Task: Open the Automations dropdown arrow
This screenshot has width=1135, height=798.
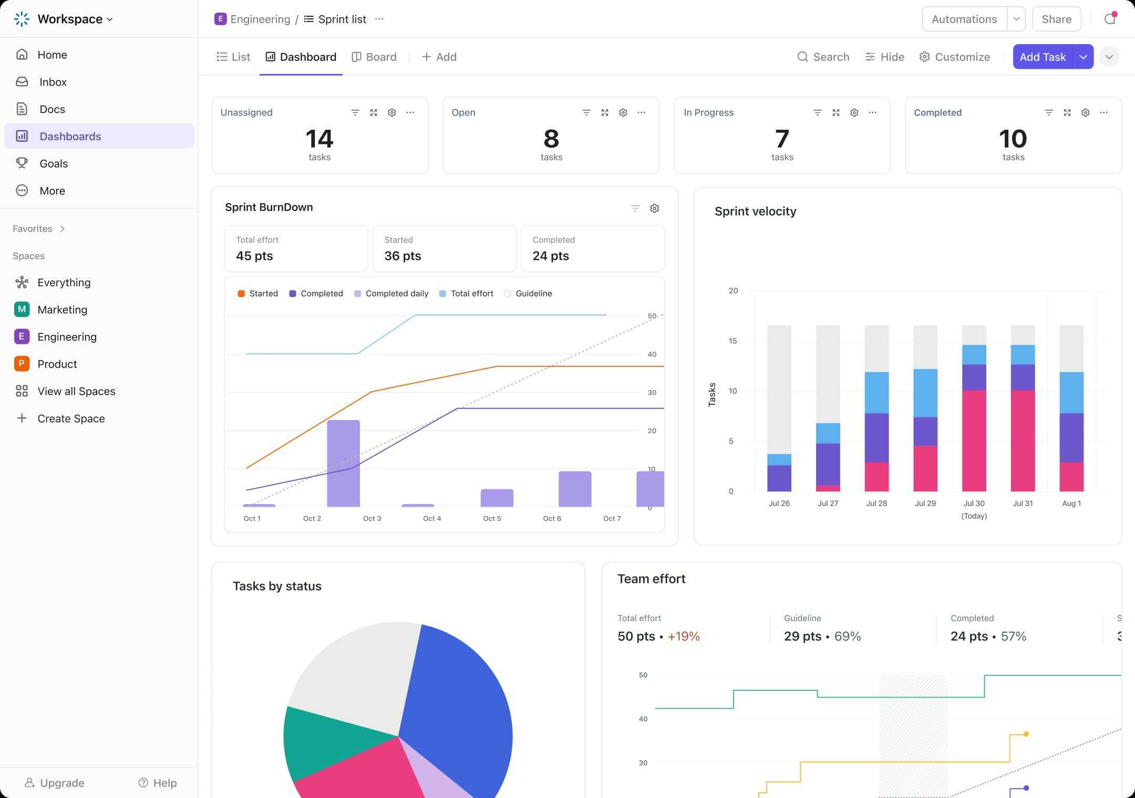Action: 1016,19
